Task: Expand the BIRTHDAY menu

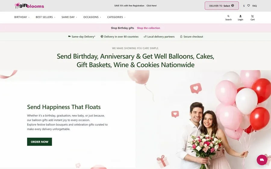Action: (22, 17)
